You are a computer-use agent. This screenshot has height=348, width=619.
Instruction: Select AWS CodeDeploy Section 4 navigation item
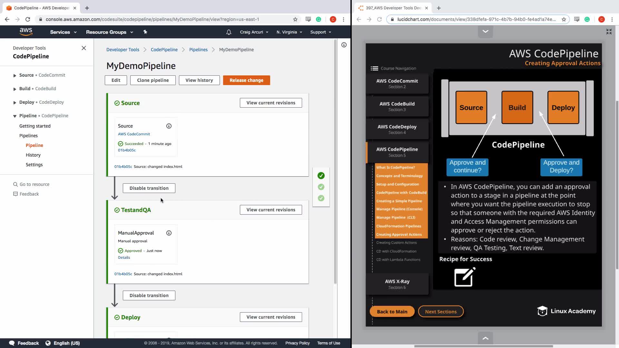point(397,129)
